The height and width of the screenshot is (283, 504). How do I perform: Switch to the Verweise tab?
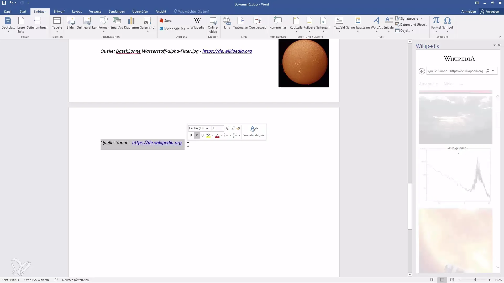coord(95,12)
